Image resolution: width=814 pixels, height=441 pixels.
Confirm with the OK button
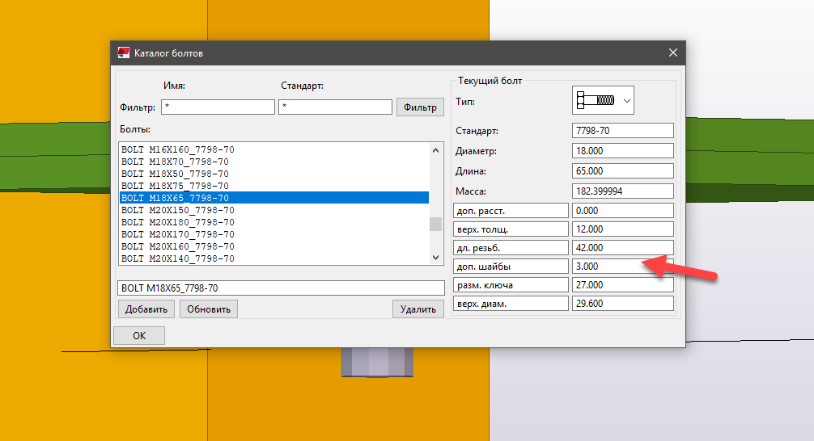pos(139,335)
